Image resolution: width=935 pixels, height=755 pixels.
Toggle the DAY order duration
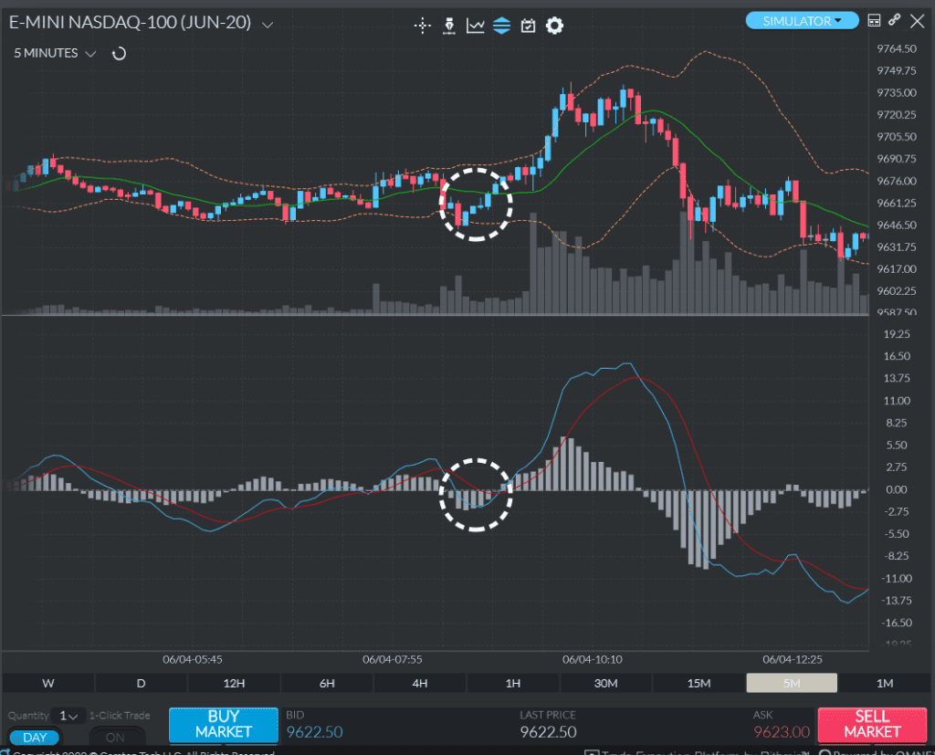34,737
